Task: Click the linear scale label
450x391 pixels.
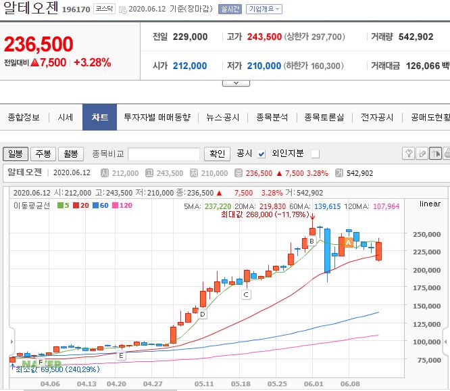Action: pos(430,204)
